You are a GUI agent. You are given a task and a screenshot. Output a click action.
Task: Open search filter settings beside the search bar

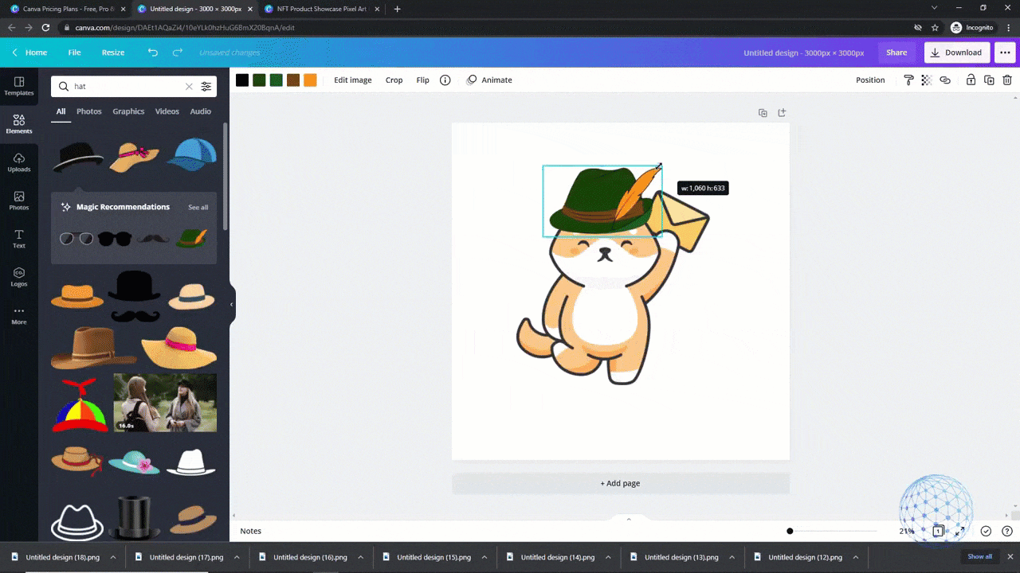click(206, 86)
